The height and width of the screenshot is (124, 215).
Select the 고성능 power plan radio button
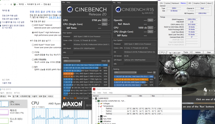coord(33,52)
